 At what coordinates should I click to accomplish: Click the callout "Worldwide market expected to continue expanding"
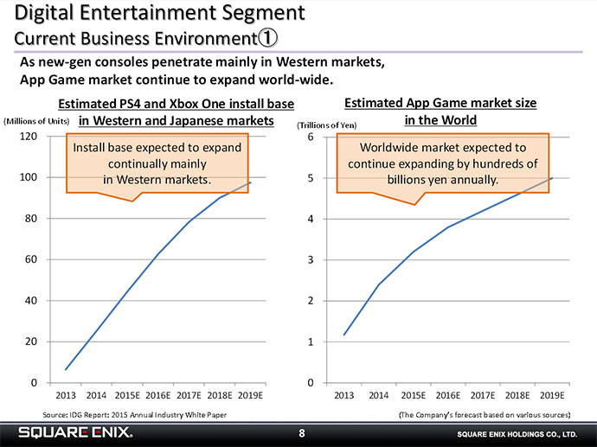[443, 163]
